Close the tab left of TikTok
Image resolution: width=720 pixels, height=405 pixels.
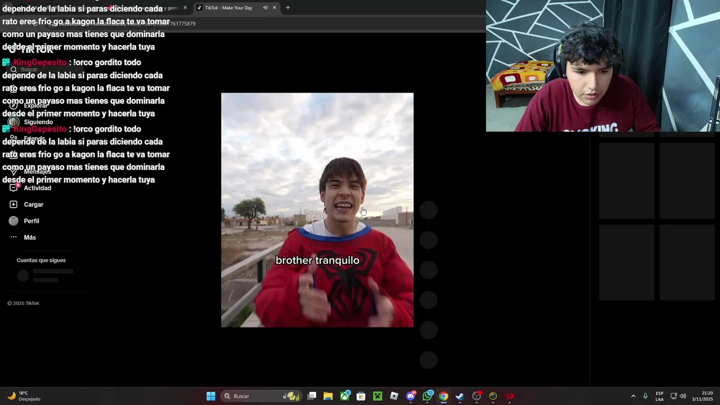coord(185,7)
